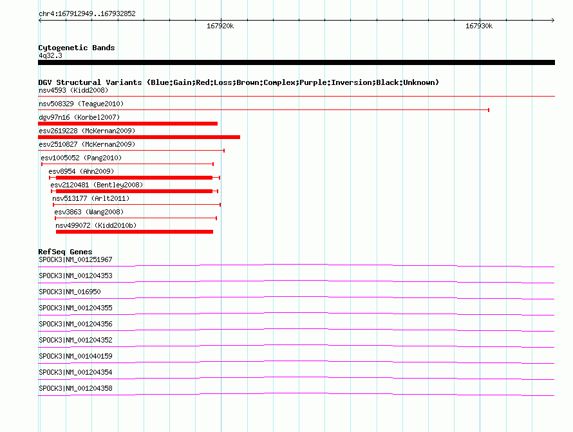Select variant label nsv4593 (Kidd2008)
573x432 pixels.
click(x=73, y=90)
